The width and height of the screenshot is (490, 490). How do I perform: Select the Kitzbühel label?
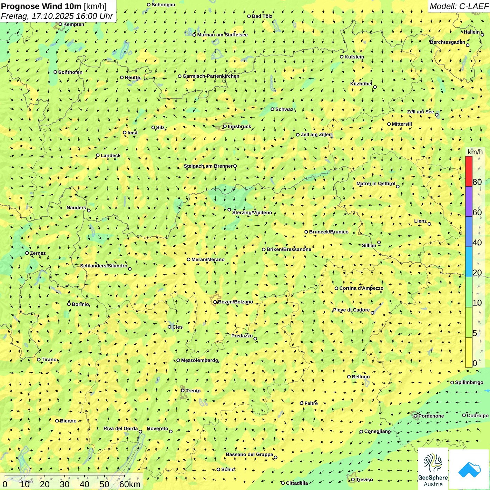point(361,84)
